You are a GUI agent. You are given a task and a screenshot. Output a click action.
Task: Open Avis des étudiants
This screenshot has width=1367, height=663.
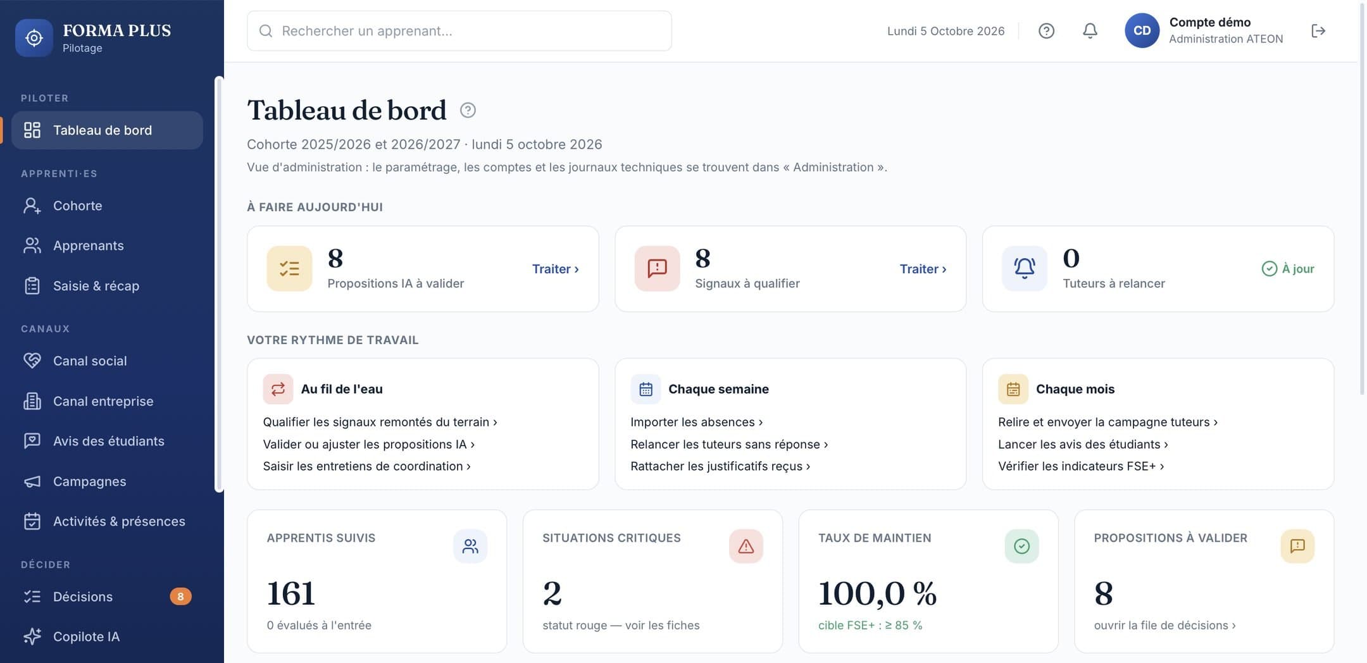(x=107, y=441)
